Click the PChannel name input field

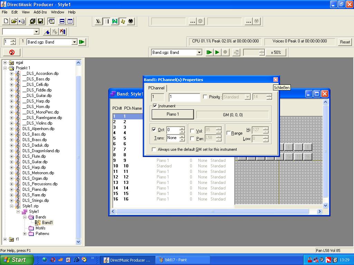coord(184,97)
